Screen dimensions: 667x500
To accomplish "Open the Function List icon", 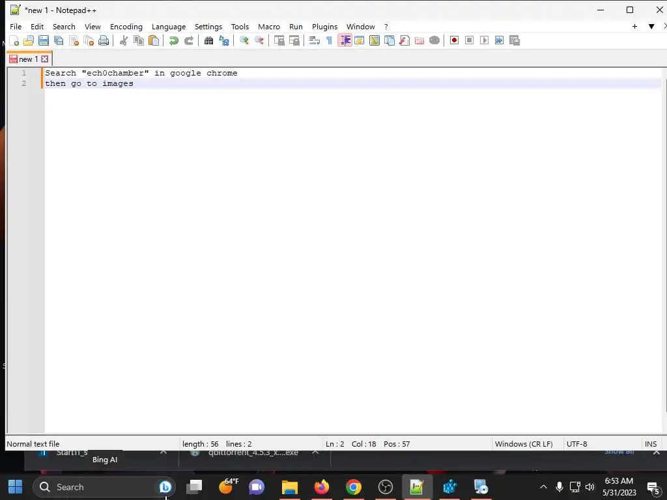I will click(x=404, y=40).
